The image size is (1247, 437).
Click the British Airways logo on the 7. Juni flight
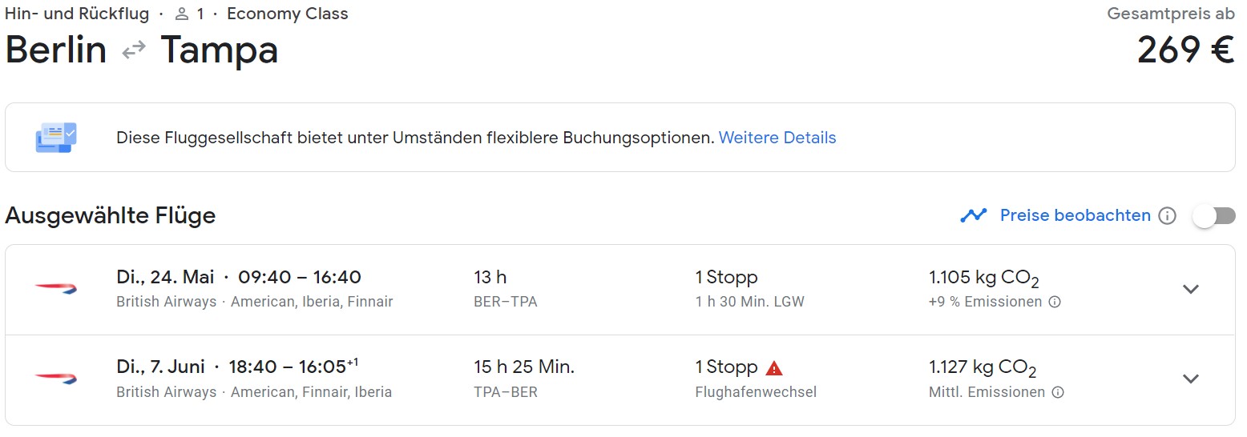(x=55, y=379)
